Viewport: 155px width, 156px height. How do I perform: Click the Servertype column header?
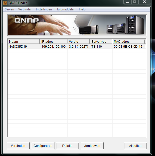coord(101,41)
